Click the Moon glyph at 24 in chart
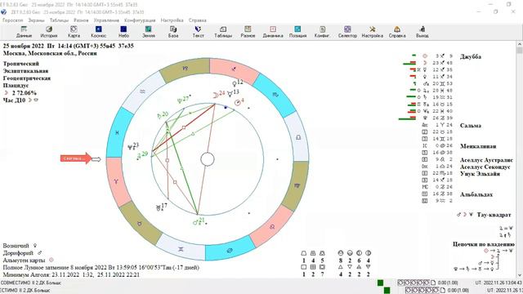 pos(216,95)
